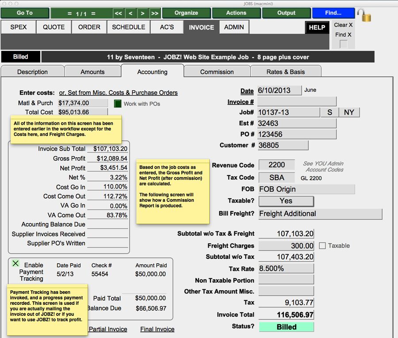Go to the last record using >> icon
The image size is (398, 338).
(x=154, y=13)
